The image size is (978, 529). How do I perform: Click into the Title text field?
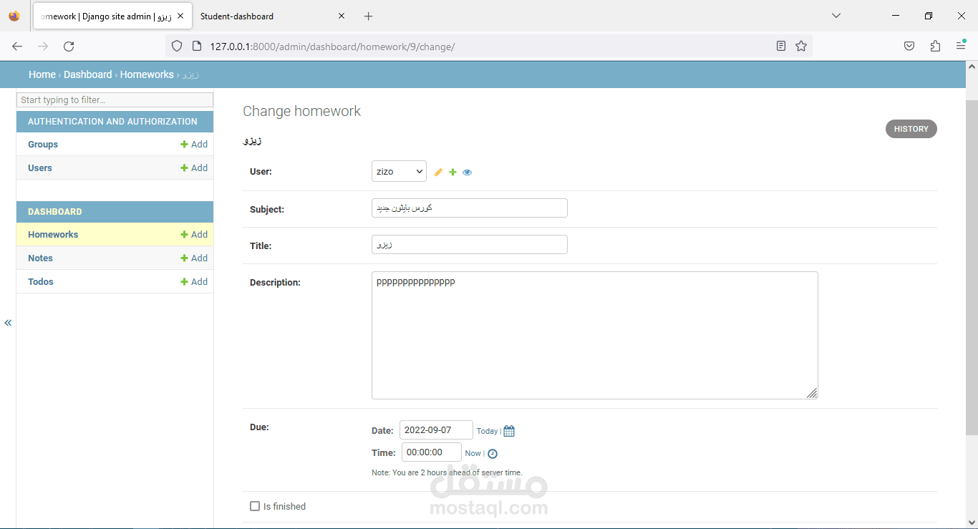[470, 245]
